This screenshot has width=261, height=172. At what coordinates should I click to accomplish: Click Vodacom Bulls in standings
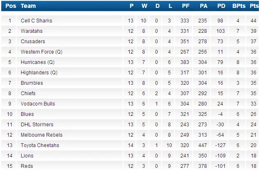pos(38,104)
